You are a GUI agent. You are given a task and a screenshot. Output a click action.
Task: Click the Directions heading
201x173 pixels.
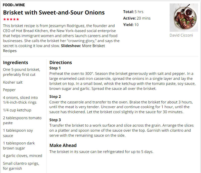61,63
